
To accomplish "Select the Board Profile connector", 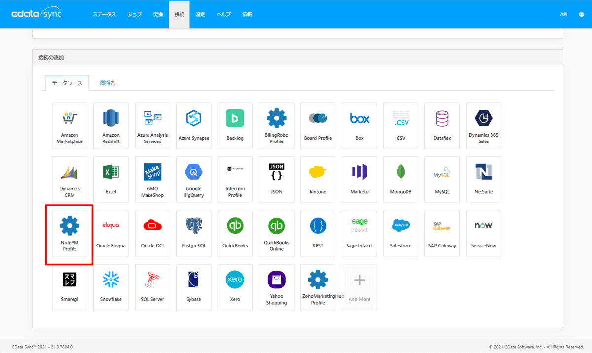I will point(318,126).
